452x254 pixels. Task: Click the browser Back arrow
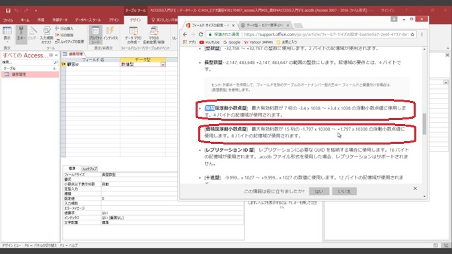click(185, 34)
